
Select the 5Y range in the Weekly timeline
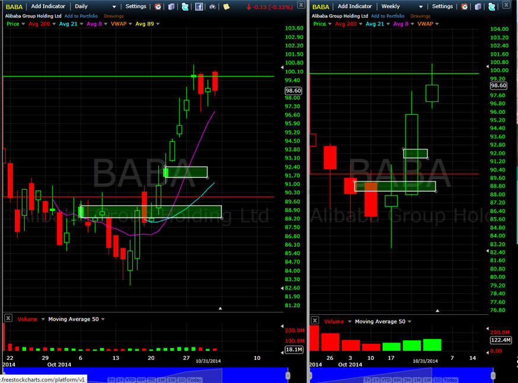pos(367,380)
